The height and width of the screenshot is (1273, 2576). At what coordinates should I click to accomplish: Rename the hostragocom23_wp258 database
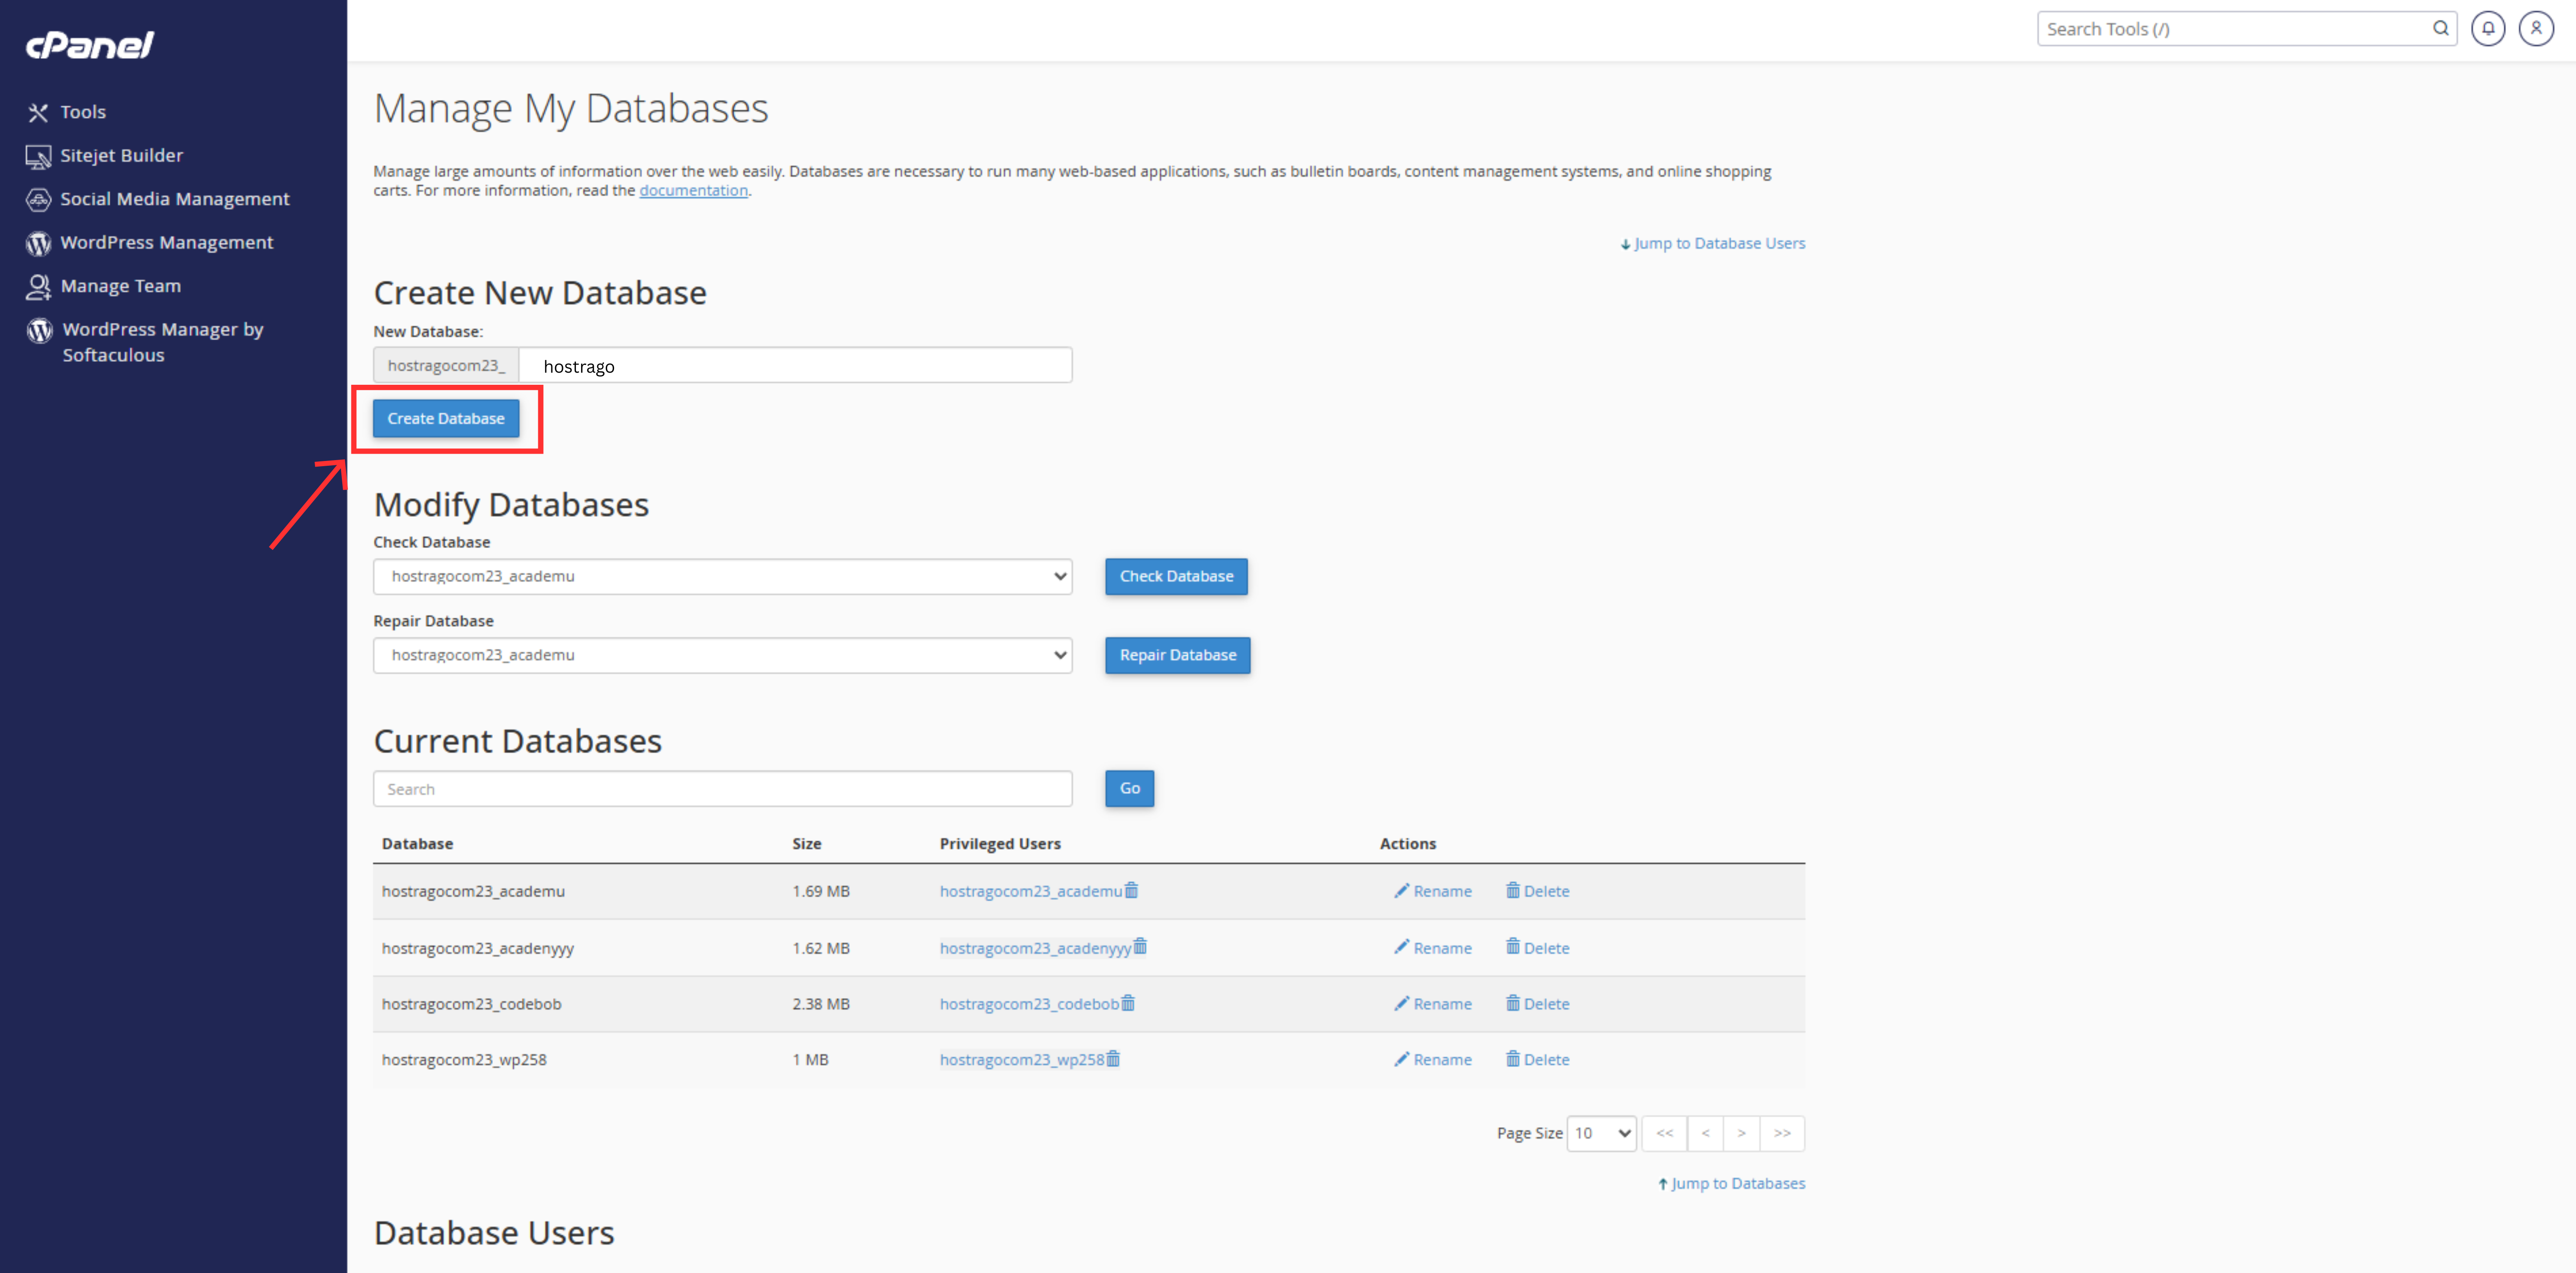pos(1433,1060)
